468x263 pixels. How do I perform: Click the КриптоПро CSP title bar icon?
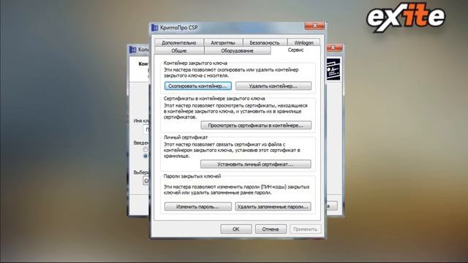(154, 28)
